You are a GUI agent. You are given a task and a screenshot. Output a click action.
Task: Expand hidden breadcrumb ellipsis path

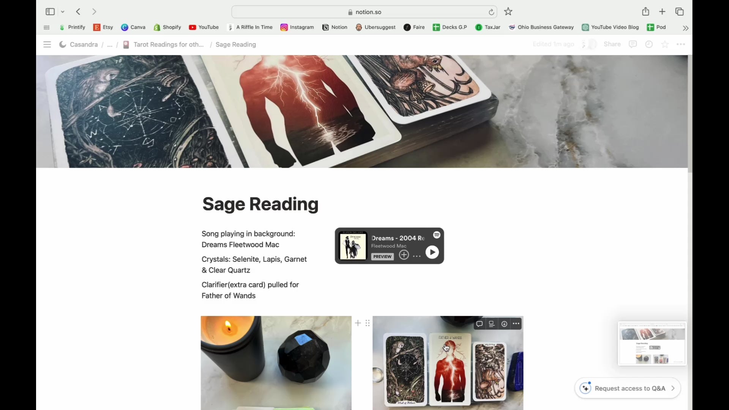110,44
